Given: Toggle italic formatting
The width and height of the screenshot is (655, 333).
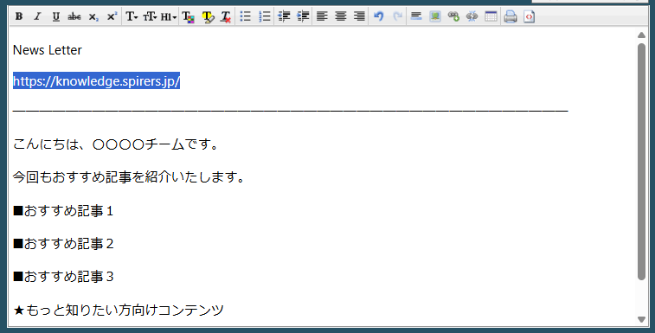Looking at the screenshot, I should [x=37, y=16].
